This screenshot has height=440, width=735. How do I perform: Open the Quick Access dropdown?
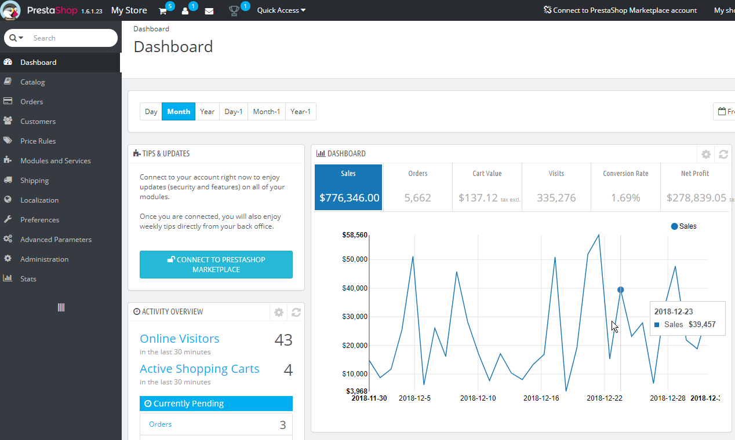281,10
